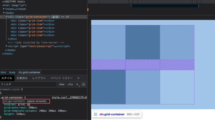Collapse the grid-container div node
This screenshot has width=215, height=120.
pyautogui.click(x=7, y=17)
